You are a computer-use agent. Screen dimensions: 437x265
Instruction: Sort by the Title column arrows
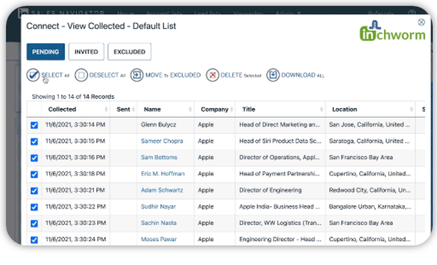tap(321, 109)
